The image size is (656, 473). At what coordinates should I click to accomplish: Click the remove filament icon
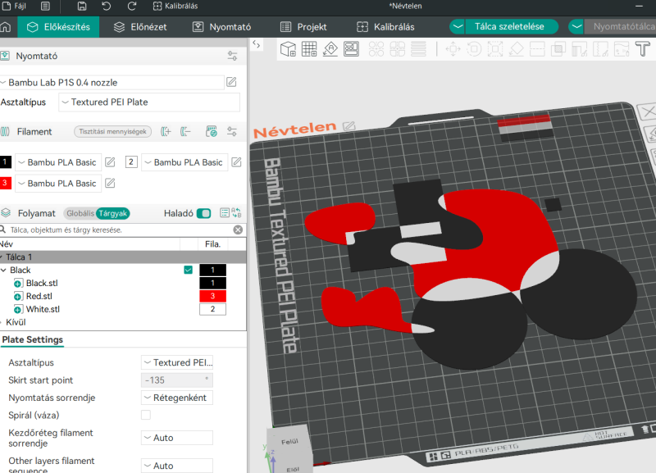(185, 132)
